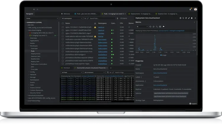Edit the lens-cloud-backend deployment
The image size is (222, 124).
pos(189,18)
